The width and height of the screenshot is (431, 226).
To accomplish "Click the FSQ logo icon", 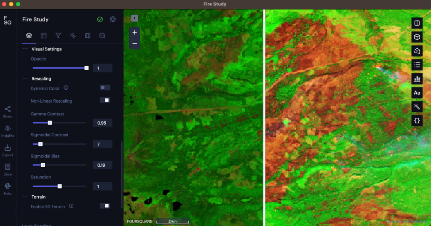I will (x=8, y=20).
